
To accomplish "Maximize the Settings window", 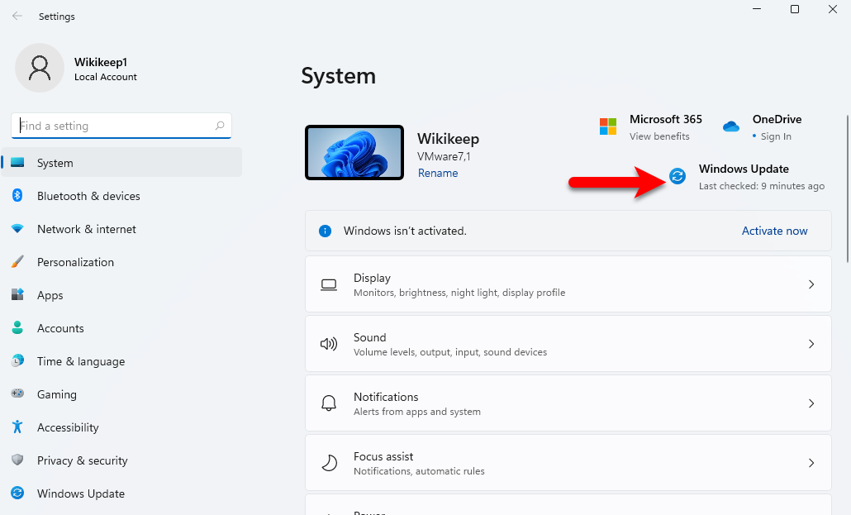I will click(x=795, y=9).
